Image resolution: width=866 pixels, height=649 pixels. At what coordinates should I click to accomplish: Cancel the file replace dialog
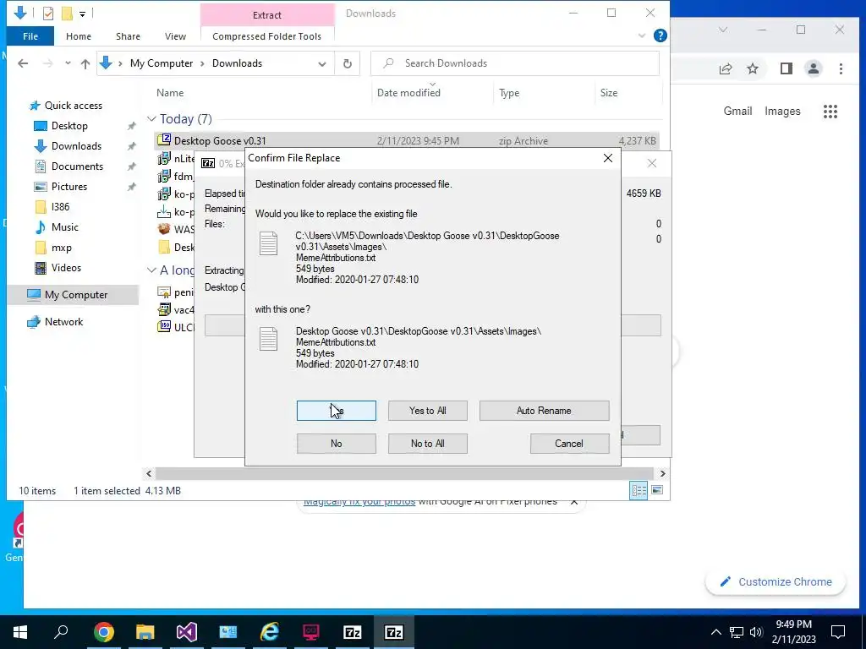pyautogui.click(x=569, y=443)
